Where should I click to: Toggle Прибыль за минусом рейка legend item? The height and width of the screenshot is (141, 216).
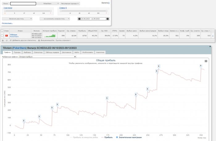click(84, 137)
